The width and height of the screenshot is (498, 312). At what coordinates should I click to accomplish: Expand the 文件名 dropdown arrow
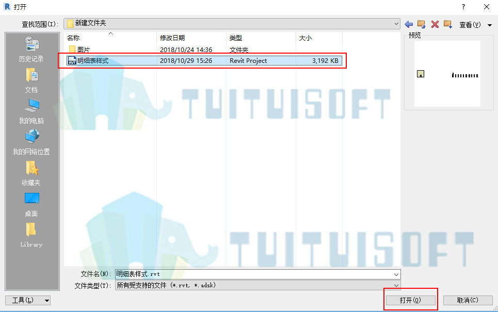(x=396, y=274)
